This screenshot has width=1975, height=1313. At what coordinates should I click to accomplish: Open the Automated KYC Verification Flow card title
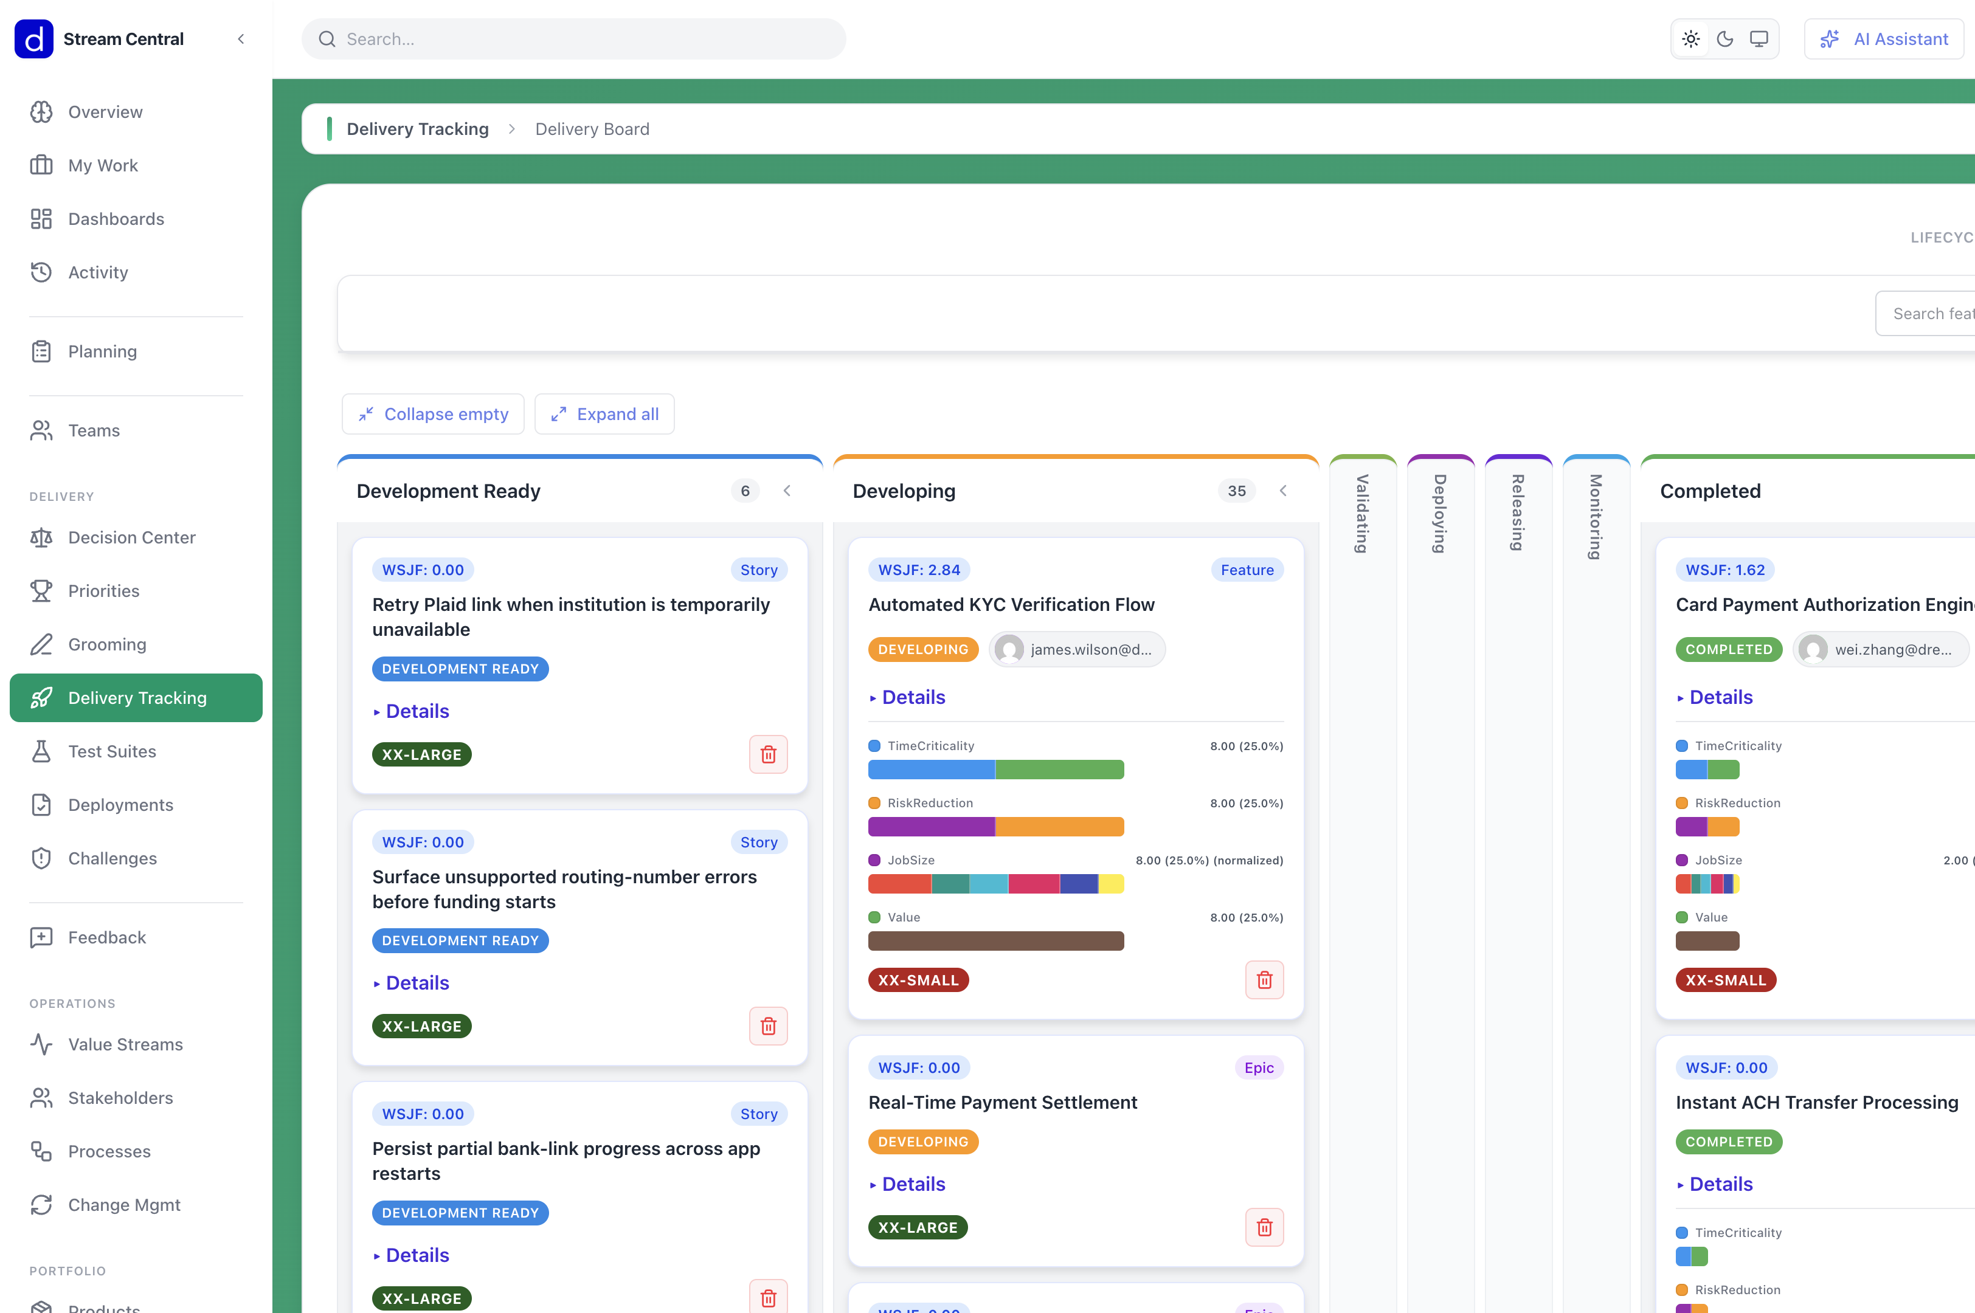(x=1012, y=605)
